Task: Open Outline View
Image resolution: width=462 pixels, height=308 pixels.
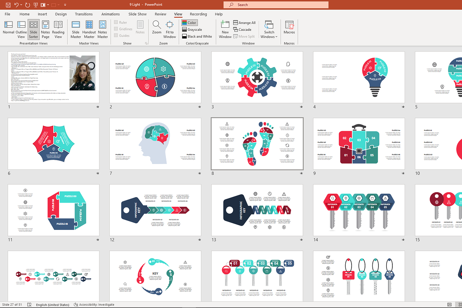Action: (x=21, y=29)
